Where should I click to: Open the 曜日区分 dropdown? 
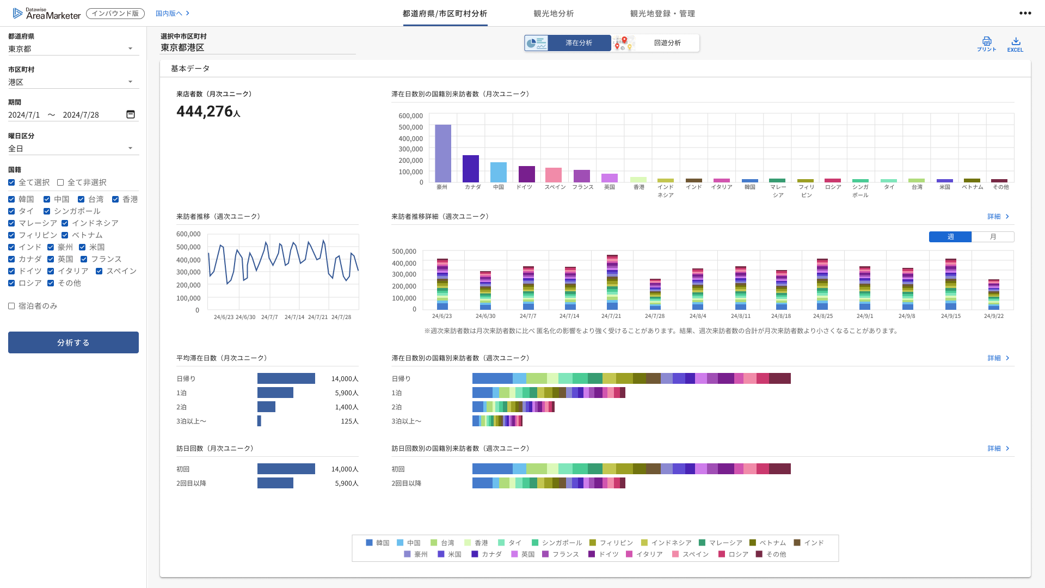coord(73,149)
